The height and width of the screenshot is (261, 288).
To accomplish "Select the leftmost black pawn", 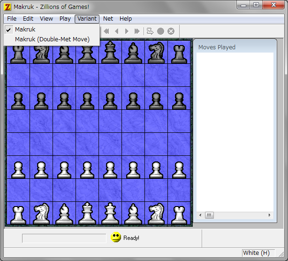I will (18, 101).
